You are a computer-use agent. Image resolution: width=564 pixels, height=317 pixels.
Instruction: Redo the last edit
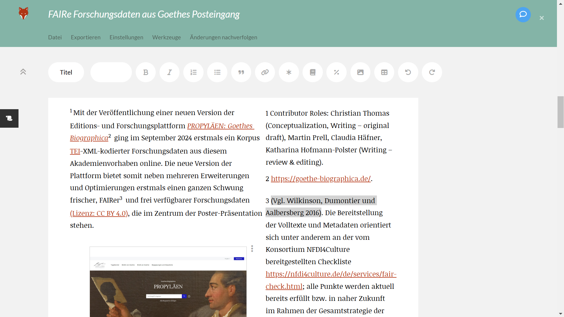[432, 72]
